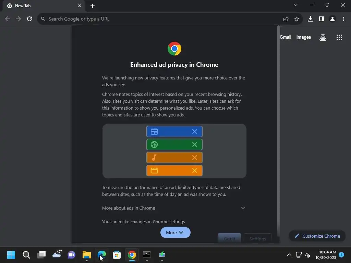Open the Google apps grid
The image size is (351, 263).
339,37
